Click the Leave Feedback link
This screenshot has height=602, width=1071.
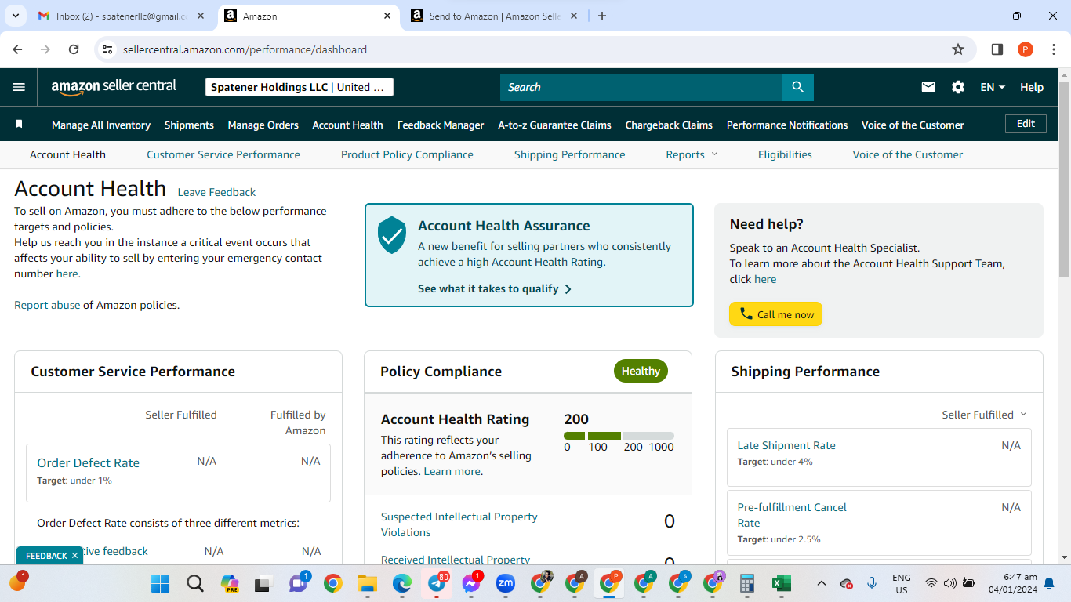point(216,192)
